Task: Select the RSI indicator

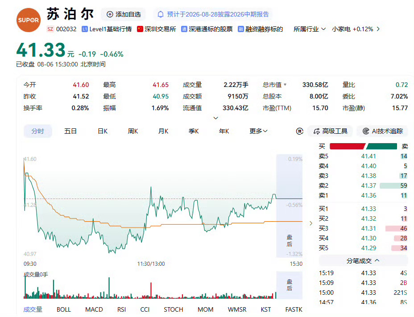Action: click(121, 309)
